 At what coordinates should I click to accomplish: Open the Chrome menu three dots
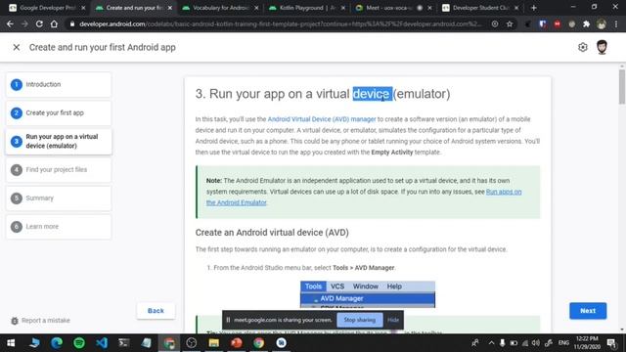click(616, 23)
